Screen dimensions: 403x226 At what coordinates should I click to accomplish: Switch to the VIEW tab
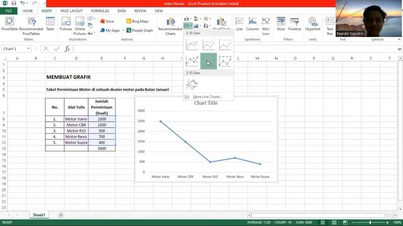tap(159, 11)
